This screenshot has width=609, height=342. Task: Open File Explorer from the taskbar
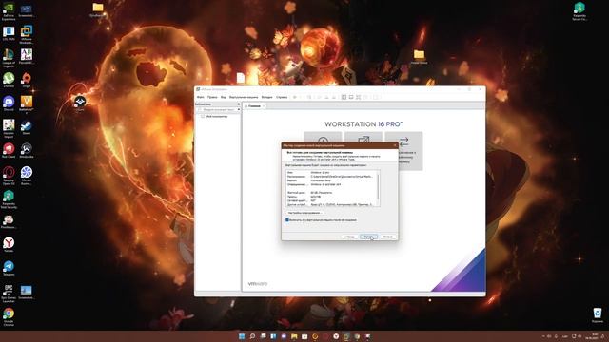pos(294,336)
